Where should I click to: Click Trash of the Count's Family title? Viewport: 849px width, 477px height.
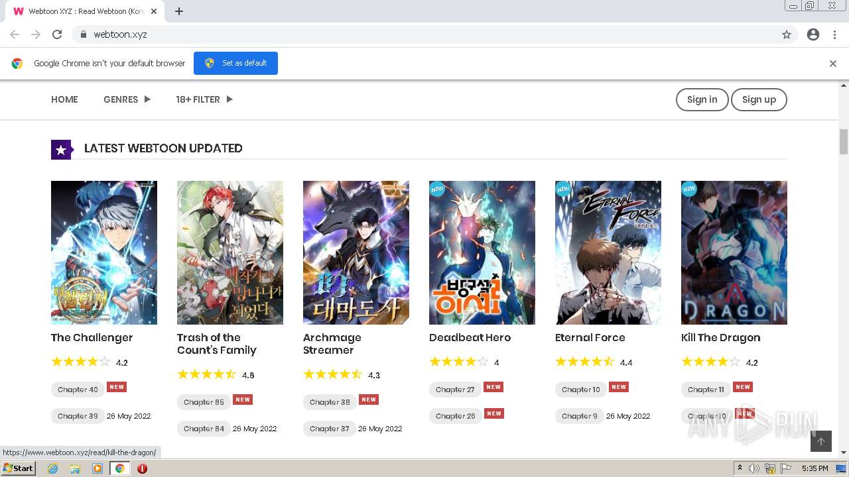point(216,344)
